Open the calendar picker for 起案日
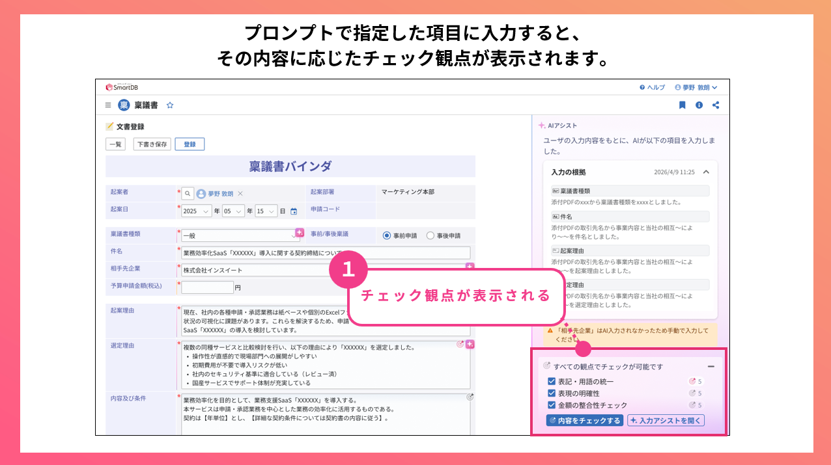831x465 pixels. tap(294, 211)
